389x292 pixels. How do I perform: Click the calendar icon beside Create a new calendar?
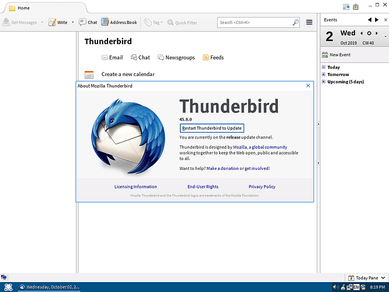click(x=89, y=75)
